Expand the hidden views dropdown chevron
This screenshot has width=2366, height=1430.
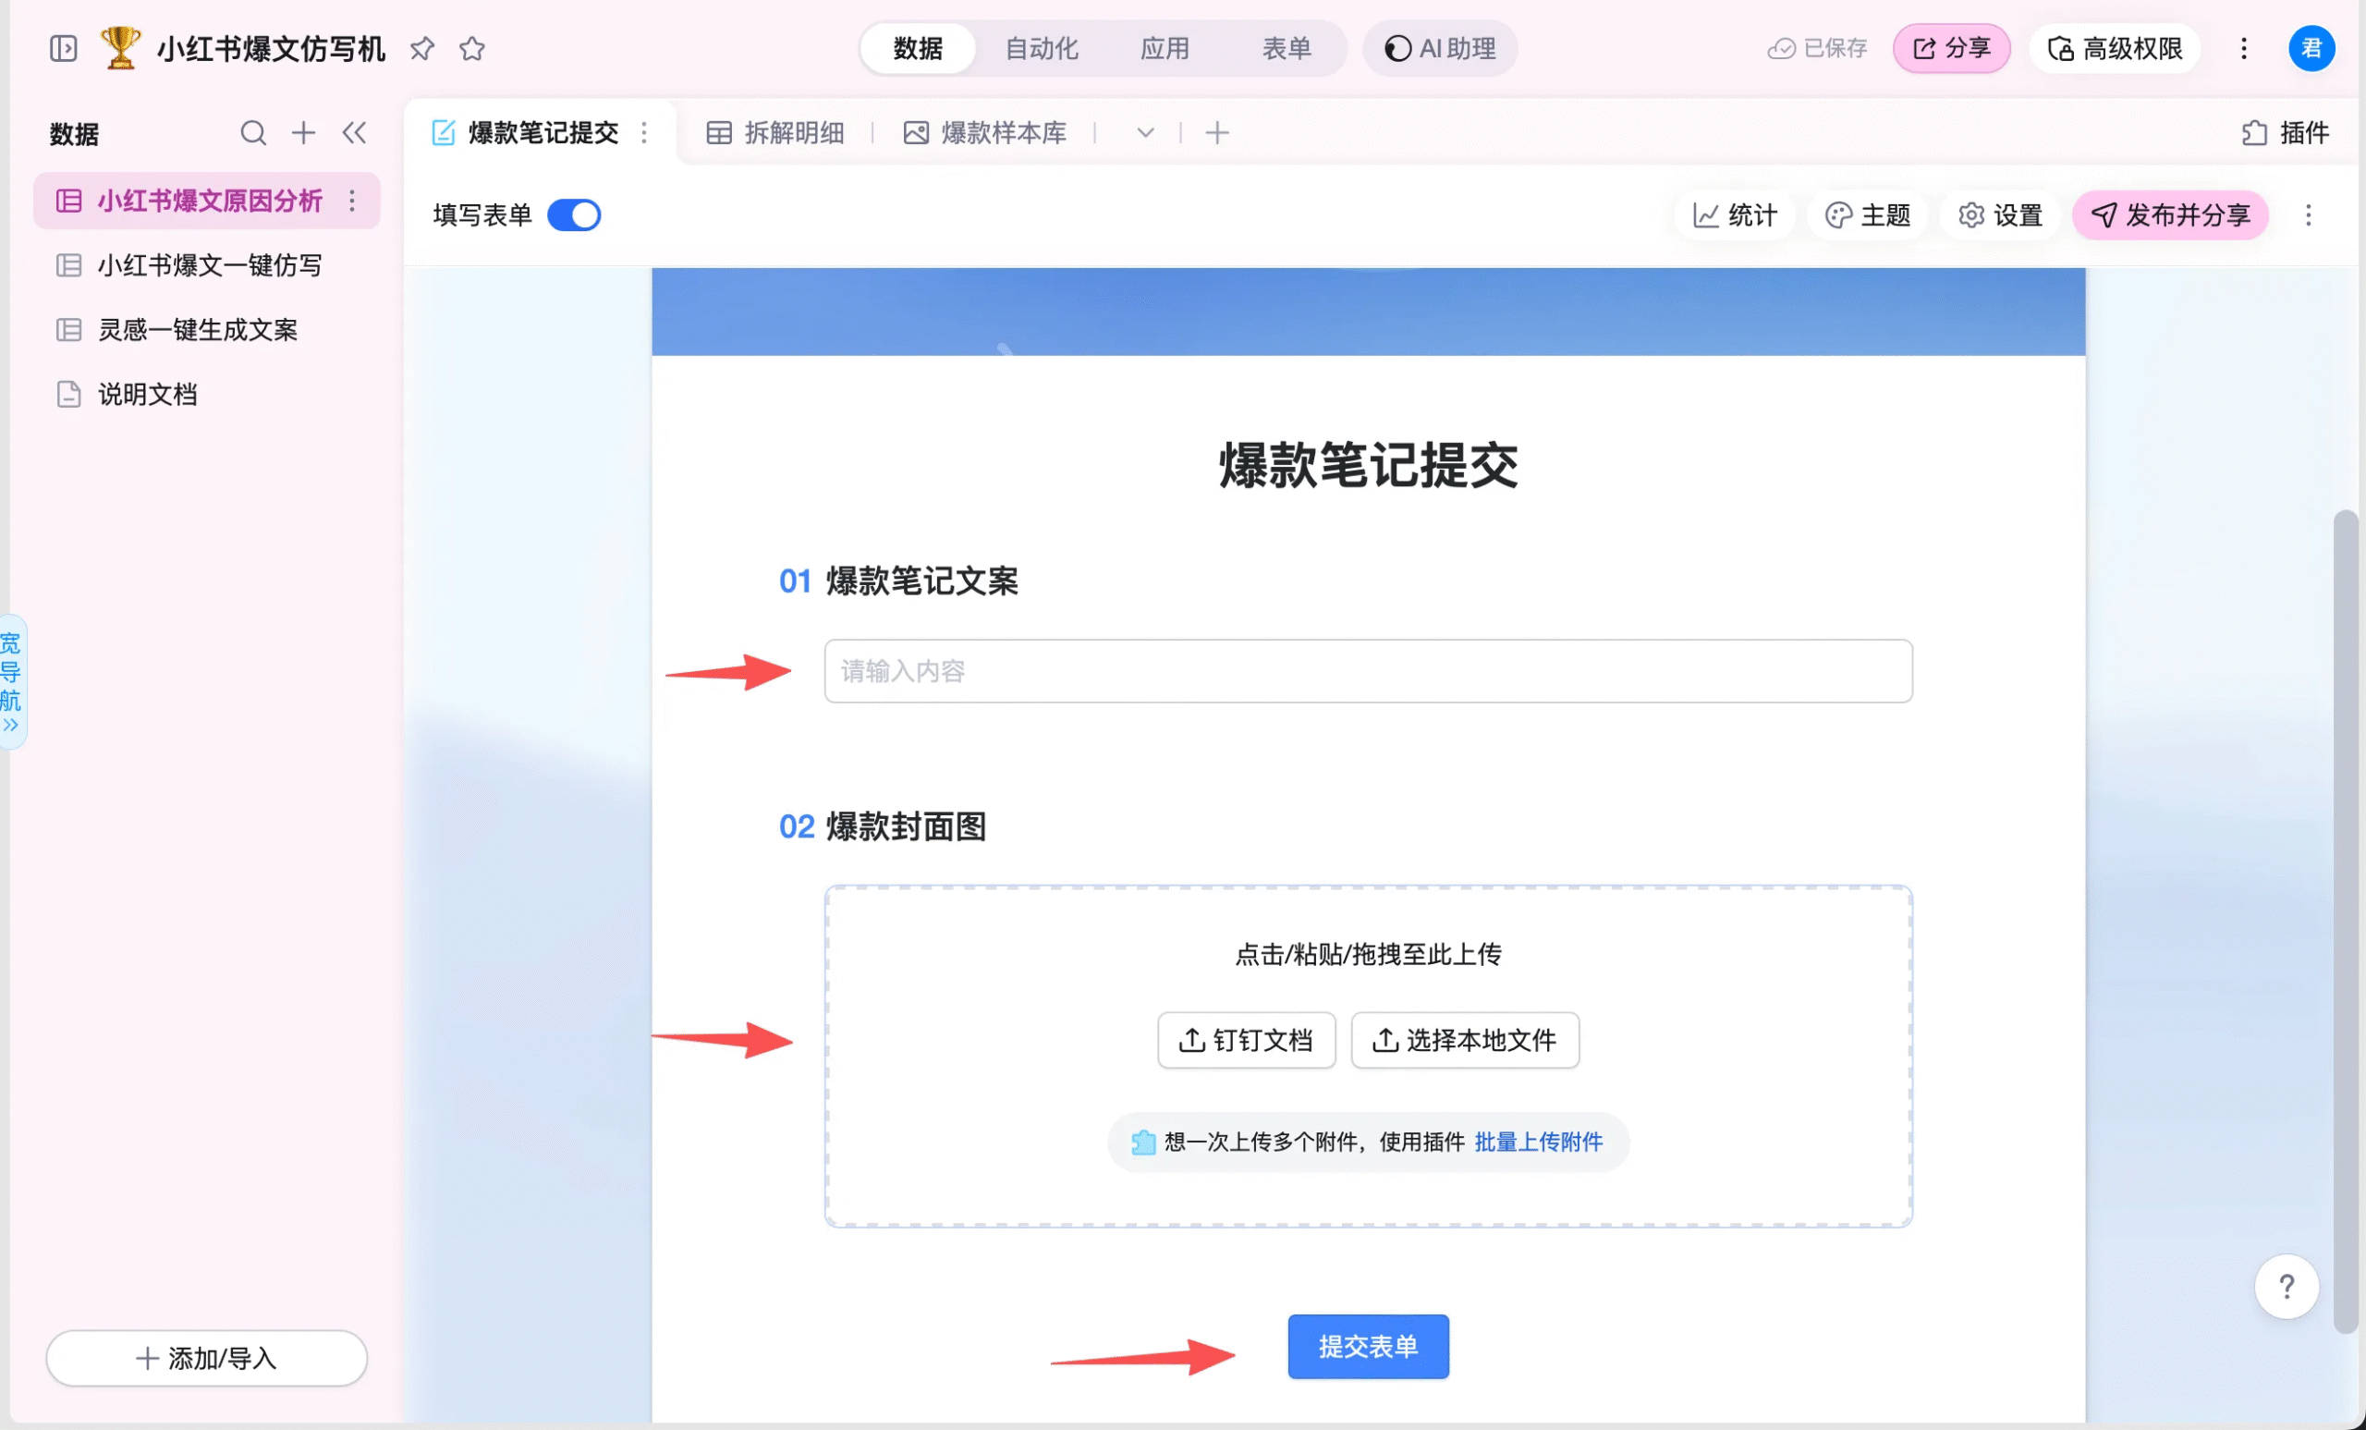(1144, 132)
